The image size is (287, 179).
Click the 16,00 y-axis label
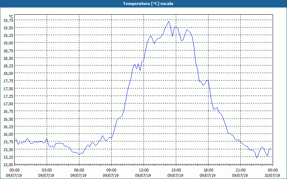pyautogui.click(x=8, y=134)
